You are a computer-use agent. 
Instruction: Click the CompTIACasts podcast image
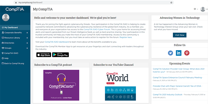click(61, 85)
